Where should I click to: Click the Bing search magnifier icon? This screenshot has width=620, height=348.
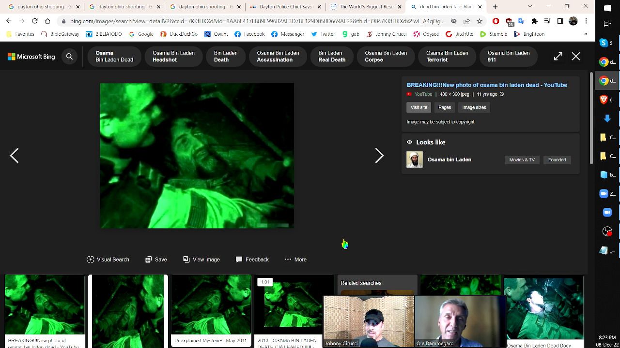69,57
